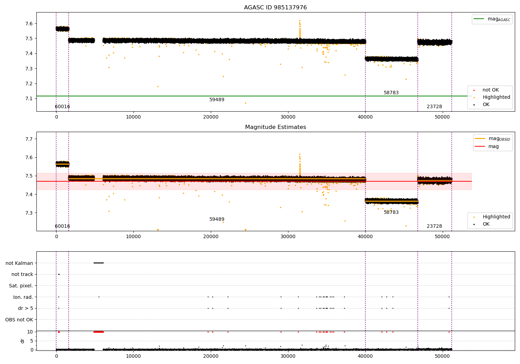Click the 60016 annotation in Magnitude Estimates plot
Viewport: 520px width, 364px height.
62,226
